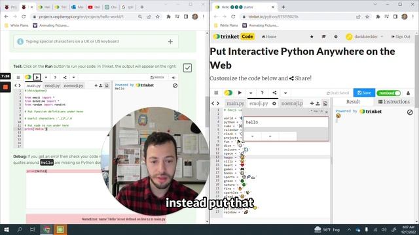Open hamburger menu in right Trinket editor toolbar
The height and width of the screenshot is (235, 419).
[216, 93]
